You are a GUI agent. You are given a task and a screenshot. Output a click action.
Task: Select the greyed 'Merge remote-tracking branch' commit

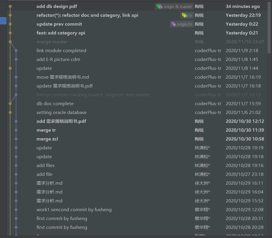pyautogui.click(x=93, y=95)
